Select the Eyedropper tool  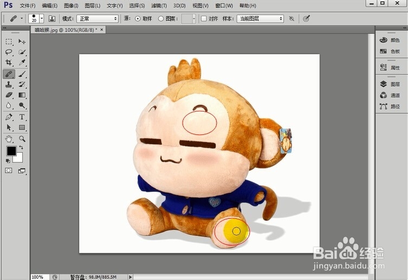coord(22,62)
